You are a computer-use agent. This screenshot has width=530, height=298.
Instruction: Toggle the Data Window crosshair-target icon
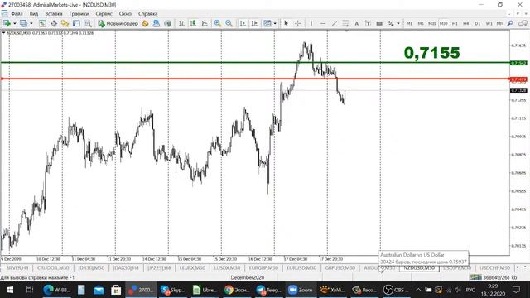coord(54,23)
